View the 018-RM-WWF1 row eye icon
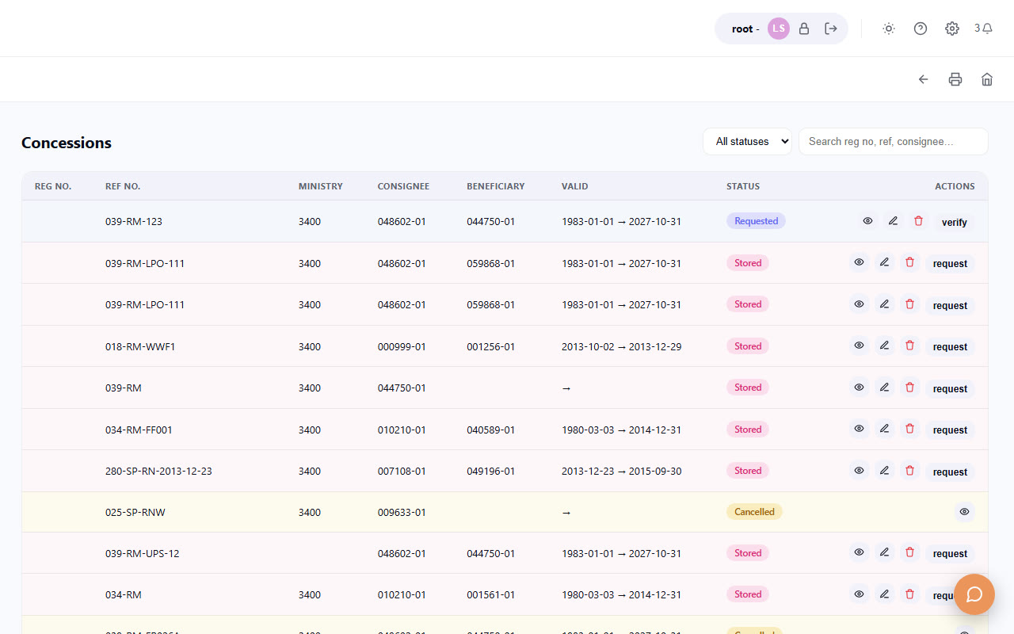 860,346
